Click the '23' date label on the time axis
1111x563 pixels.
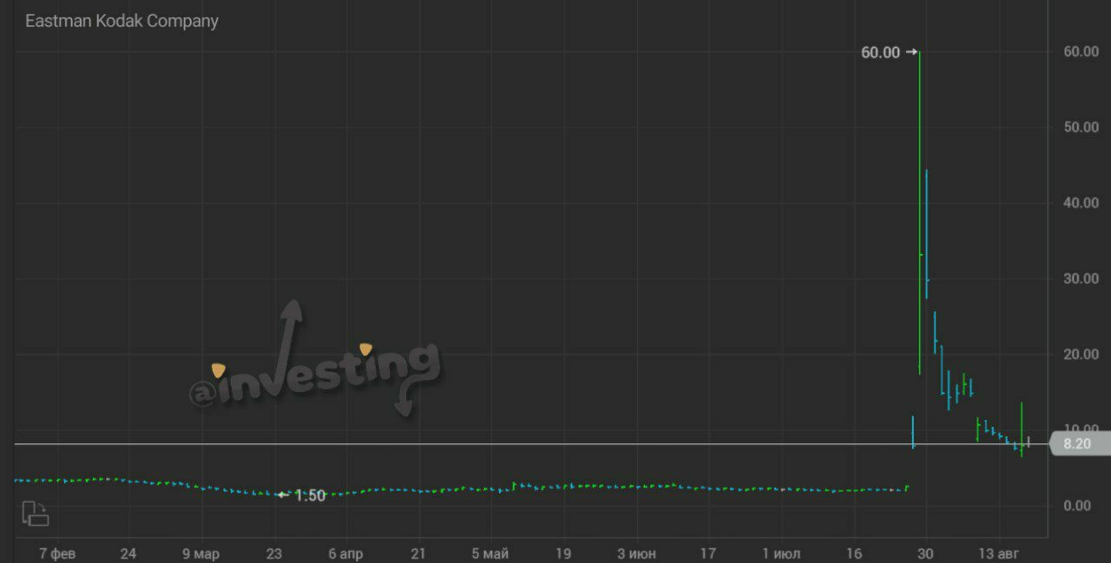coord(273,553)
